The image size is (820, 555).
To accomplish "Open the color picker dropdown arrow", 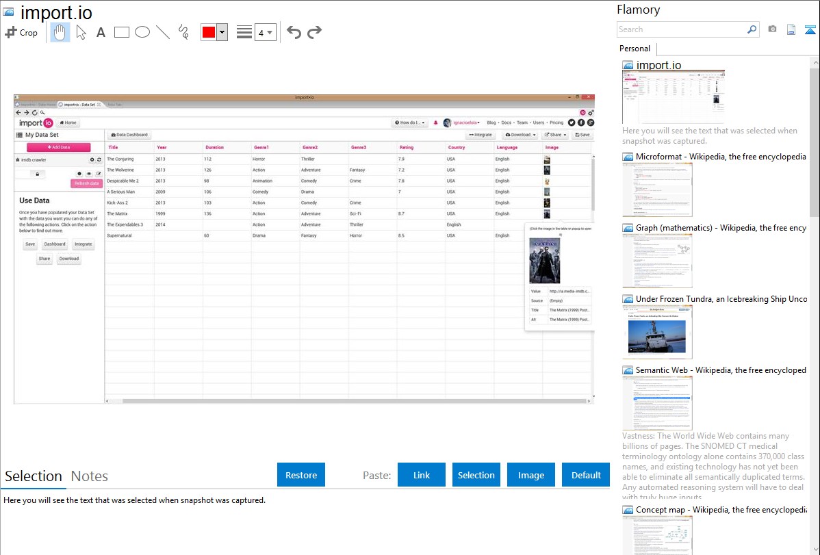I will [x=222, y=32].
